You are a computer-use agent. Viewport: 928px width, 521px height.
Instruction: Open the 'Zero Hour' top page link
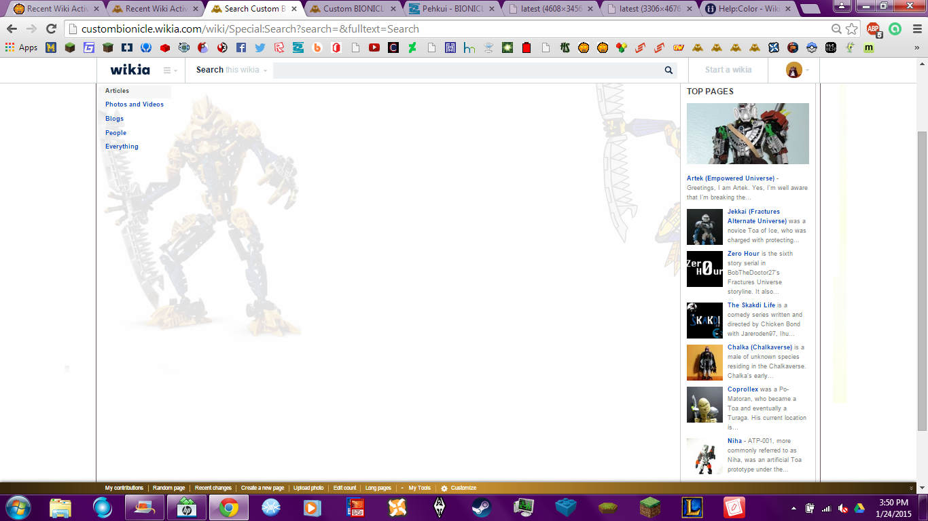click(x=743, y=254)
